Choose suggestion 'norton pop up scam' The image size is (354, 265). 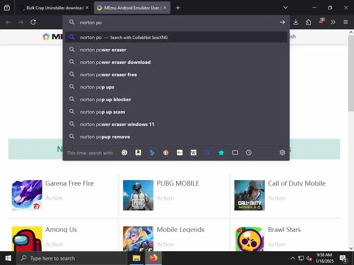pyautogui.click(x=176, y=112)
